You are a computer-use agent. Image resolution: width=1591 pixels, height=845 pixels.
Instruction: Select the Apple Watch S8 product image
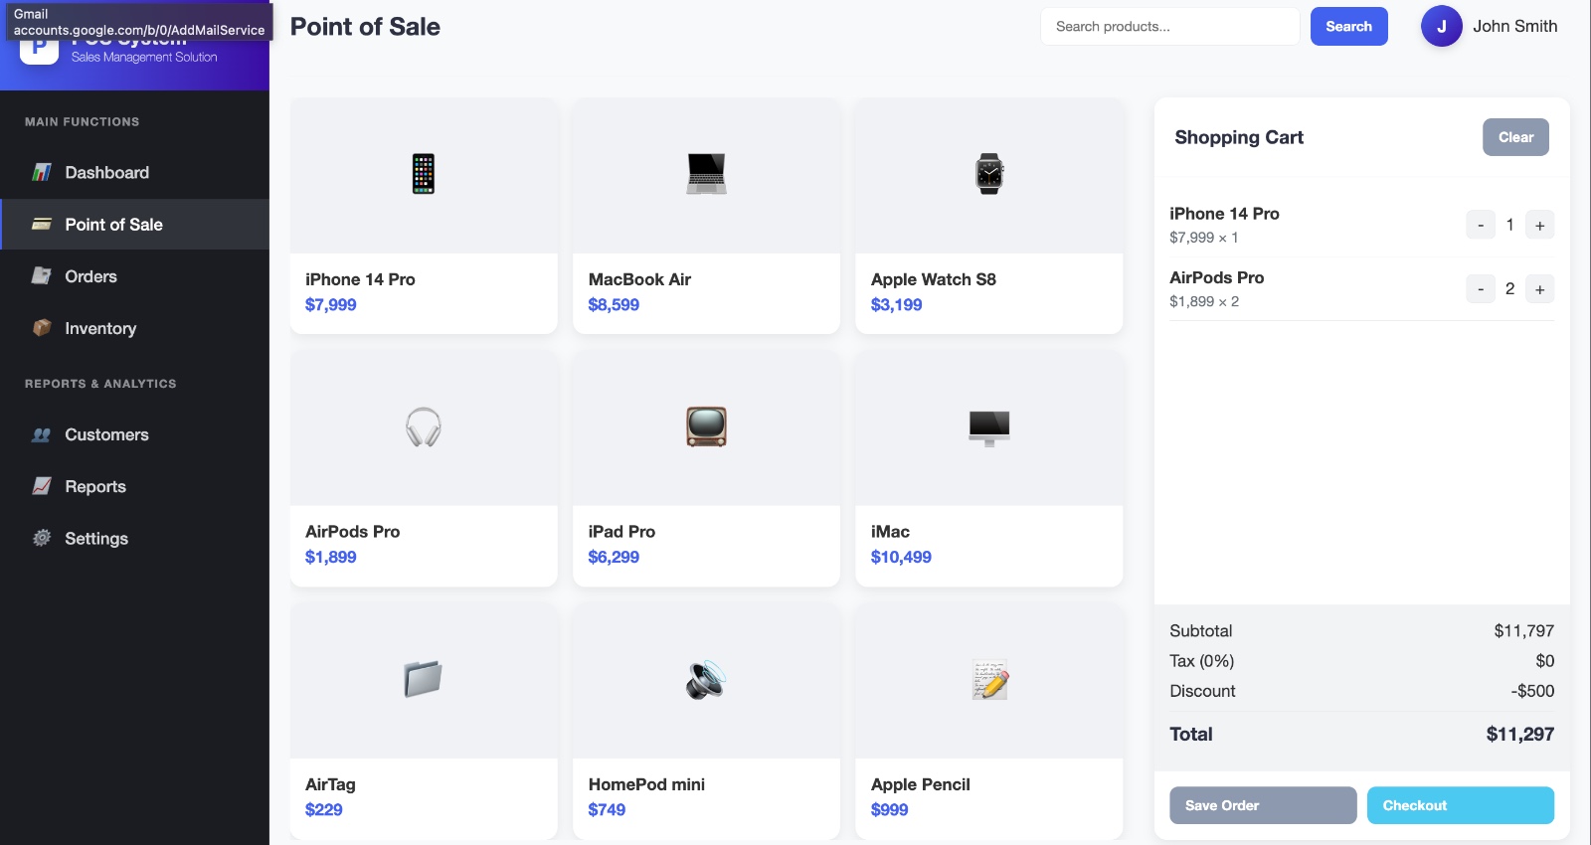coord(988,175)
